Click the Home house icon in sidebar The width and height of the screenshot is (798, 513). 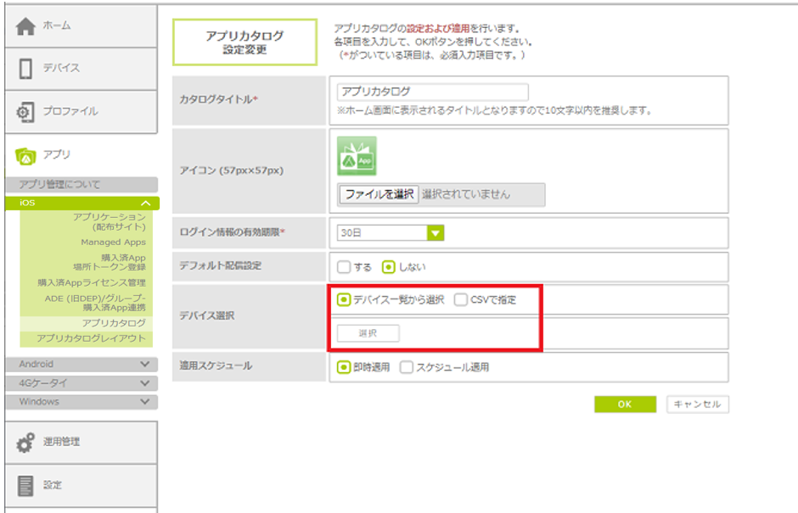click(26, 26)
